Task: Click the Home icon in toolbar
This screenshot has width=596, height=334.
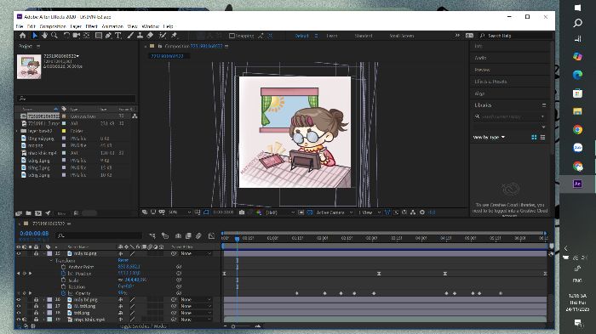Action: pyautogui.click(x=22, y=36)
